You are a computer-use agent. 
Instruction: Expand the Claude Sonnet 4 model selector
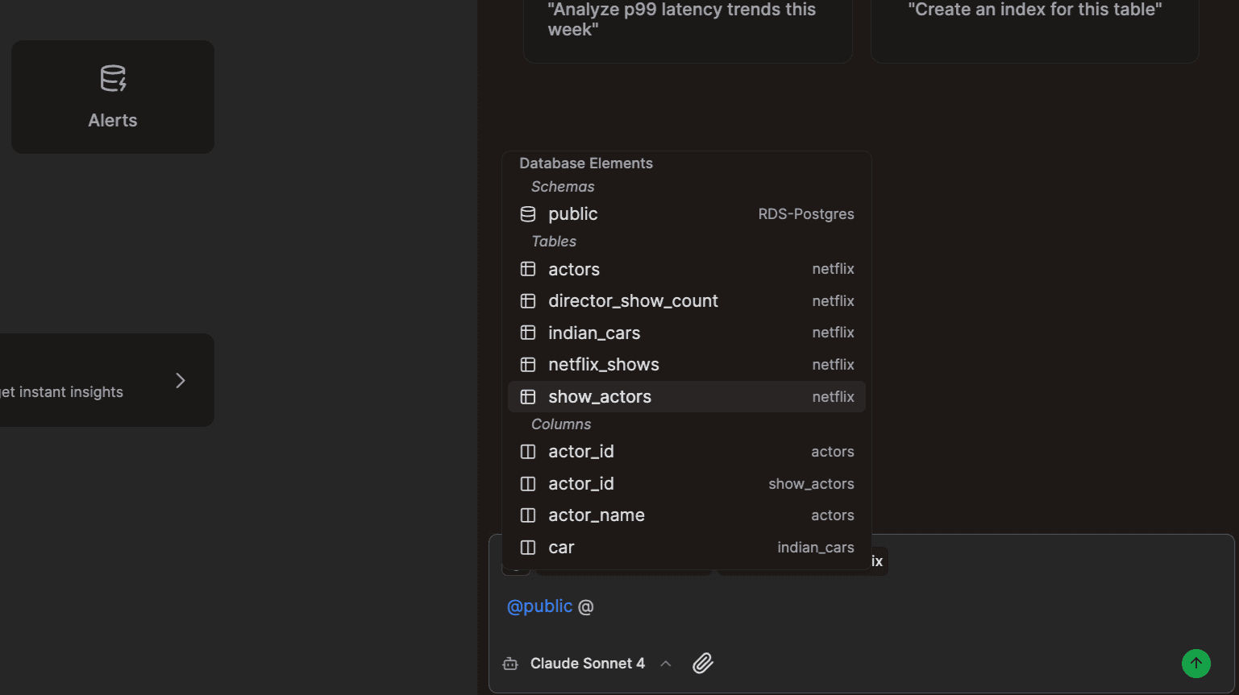coord(588,664)
